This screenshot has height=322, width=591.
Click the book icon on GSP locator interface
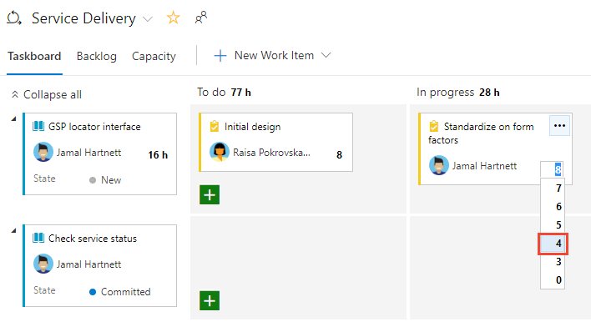click(38, 126)
